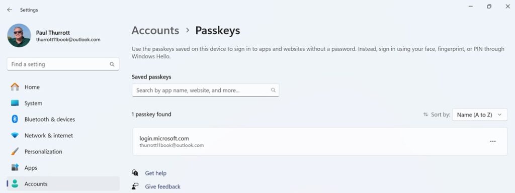Click the Accounts breadcrumb heading
This screenshot has height=193, width=515.
[x=155, y=31]
